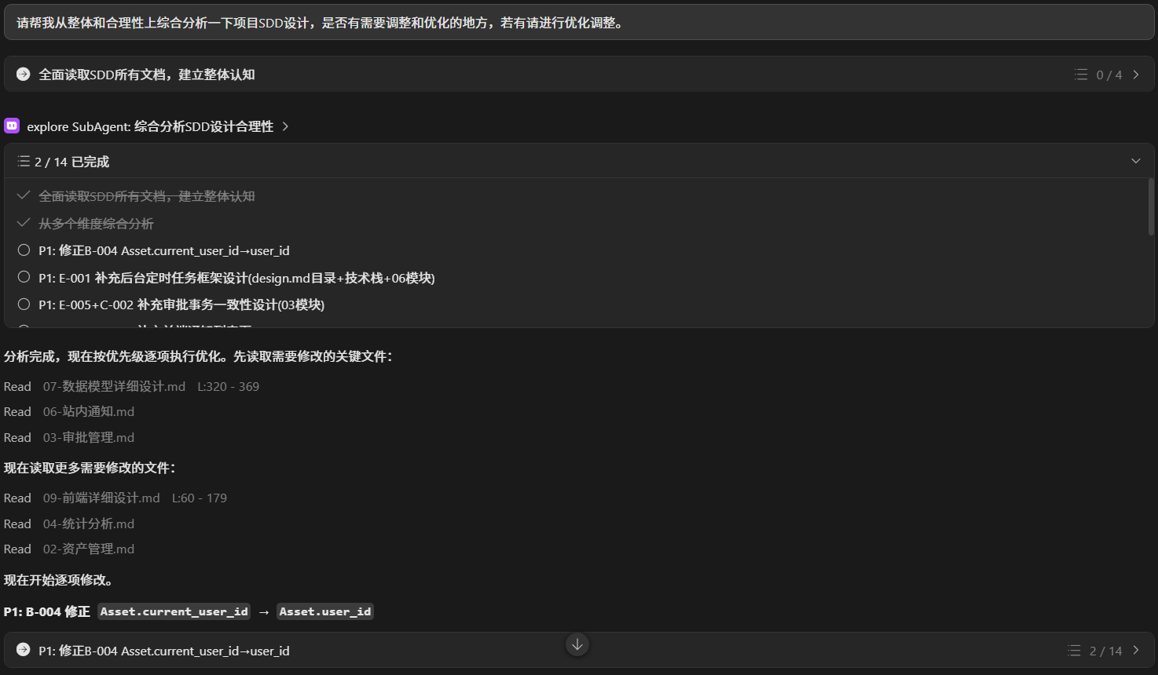Open the file 03-审批管理.md
This screenshot has width=1158, height=675.
(x=89, y=437)
